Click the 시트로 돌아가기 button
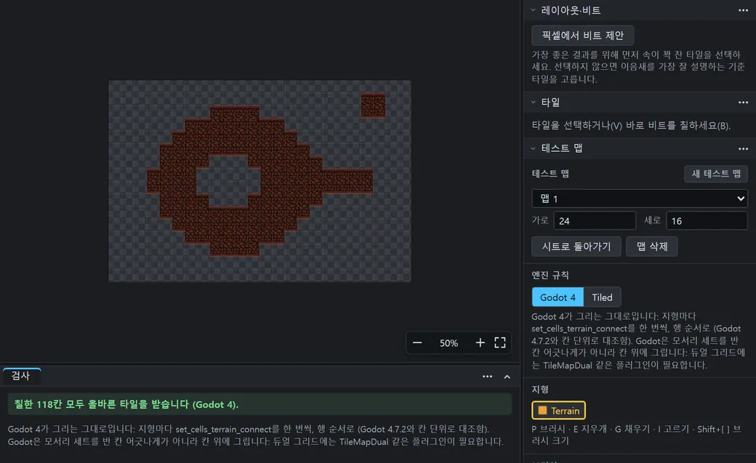The height and width of the screenshot is (463, 756). coord(576,246)
